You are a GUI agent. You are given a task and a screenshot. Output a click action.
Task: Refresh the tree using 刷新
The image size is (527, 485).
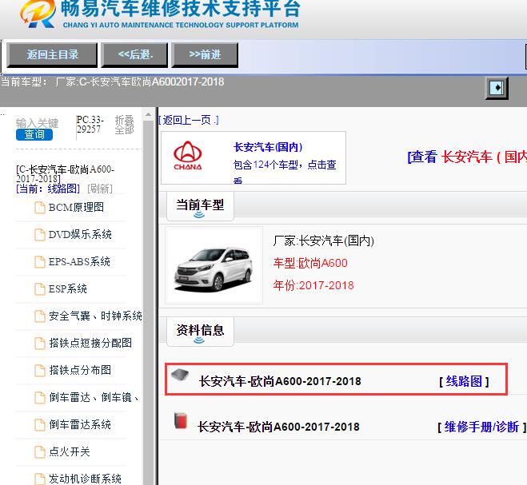tap(100, 189)
